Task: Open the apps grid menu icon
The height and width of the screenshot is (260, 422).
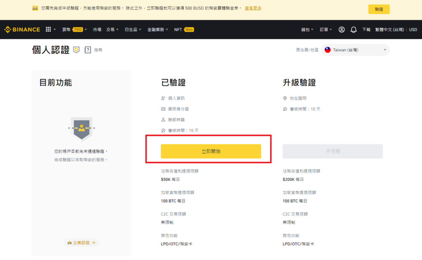Action: point(48,30)
